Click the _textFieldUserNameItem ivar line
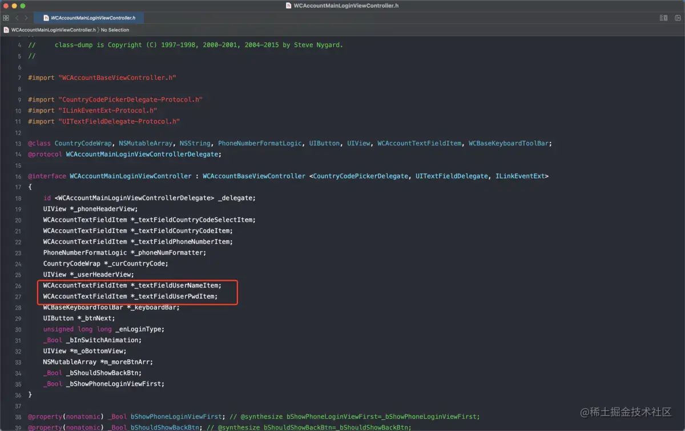This screenshot has height=431, width=685. 132,286
